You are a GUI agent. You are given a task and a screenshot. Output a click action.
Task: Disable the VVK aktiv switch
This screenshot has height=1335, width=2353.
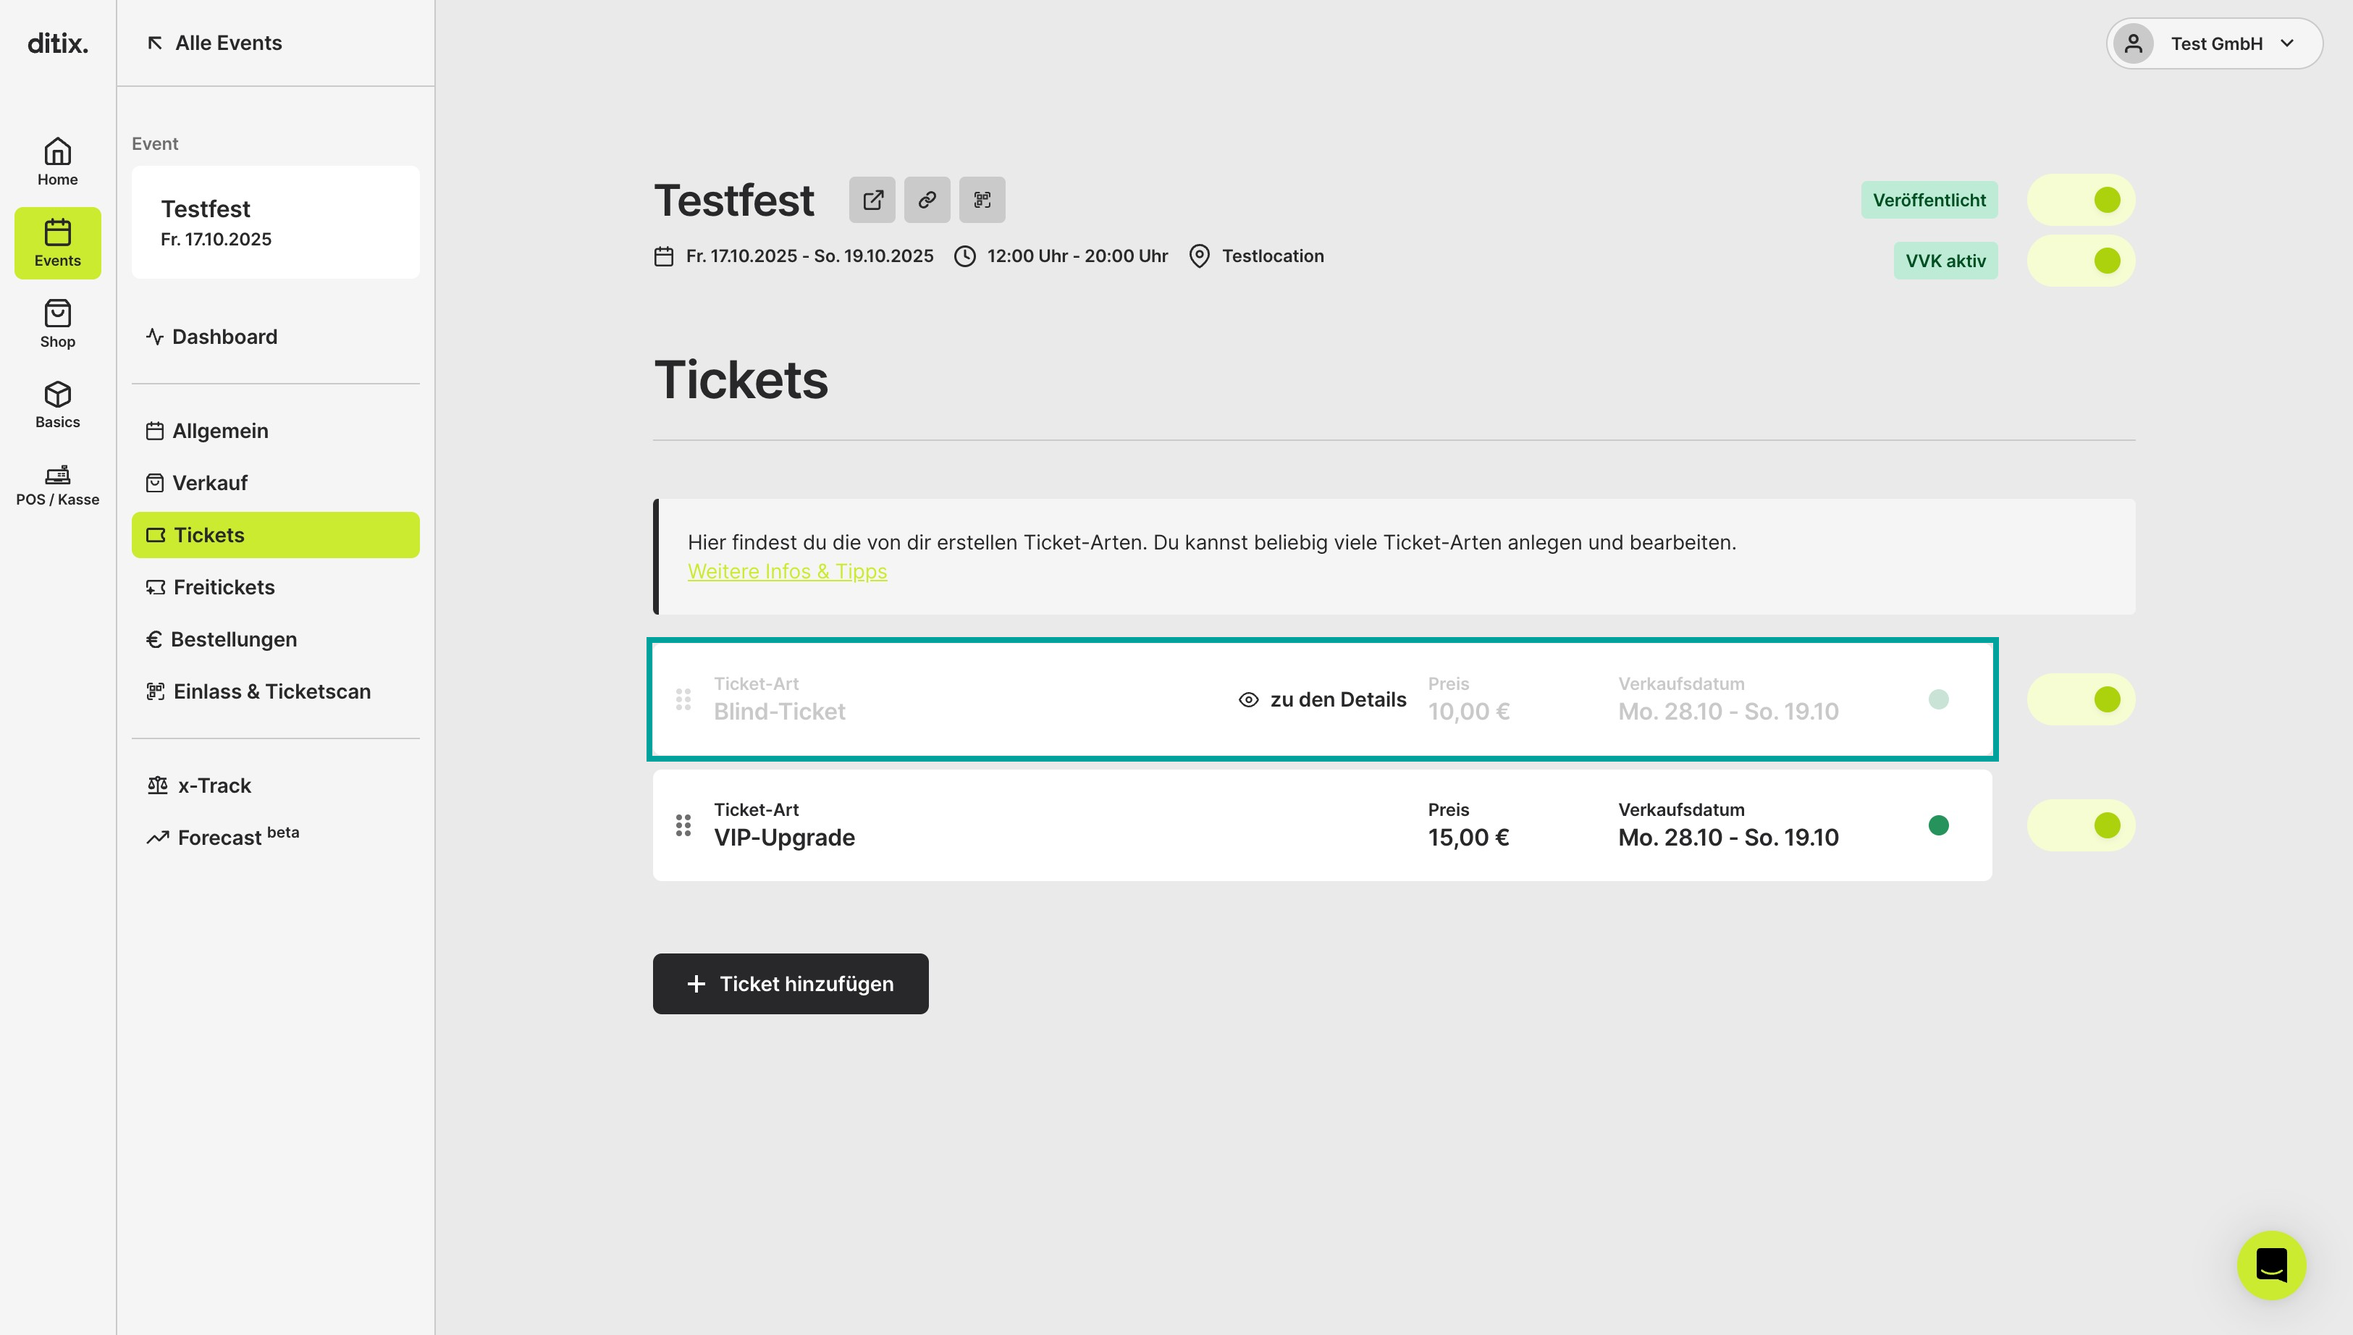coord(2081,261)
